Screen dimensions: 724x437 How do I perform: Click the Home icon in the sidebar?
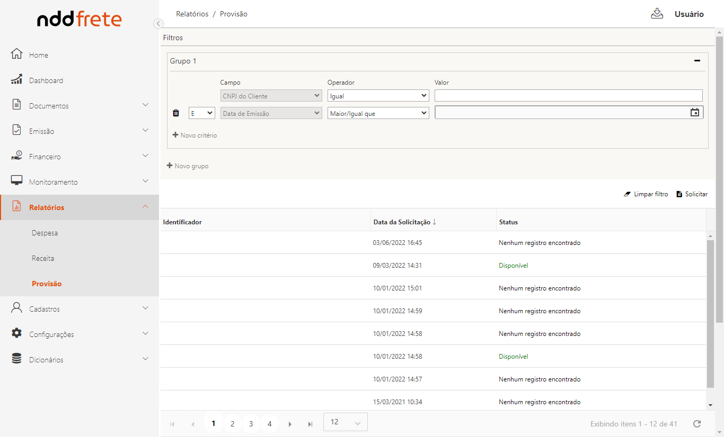point(17,54)
